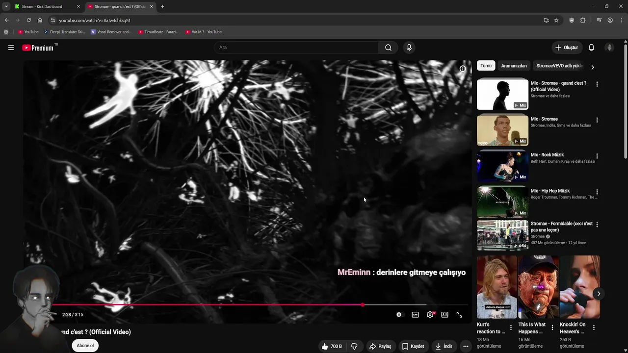
Task: Go back in browser history
Action: (x=6, y=20)
